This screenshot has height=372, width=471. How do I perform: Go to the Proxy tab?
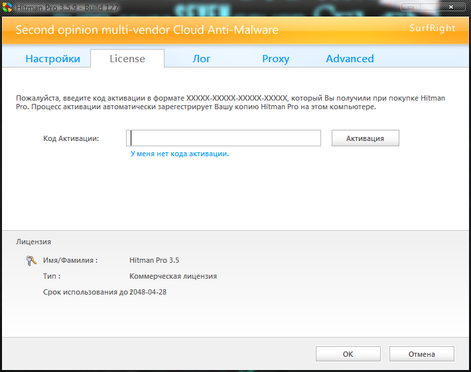coord(275,59)
